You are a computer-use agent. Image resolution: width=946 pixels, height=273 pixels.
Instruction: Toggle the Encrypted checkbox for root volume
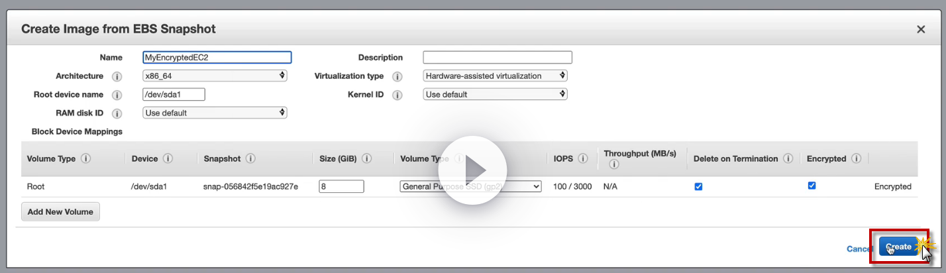click(x=812, y=186)
